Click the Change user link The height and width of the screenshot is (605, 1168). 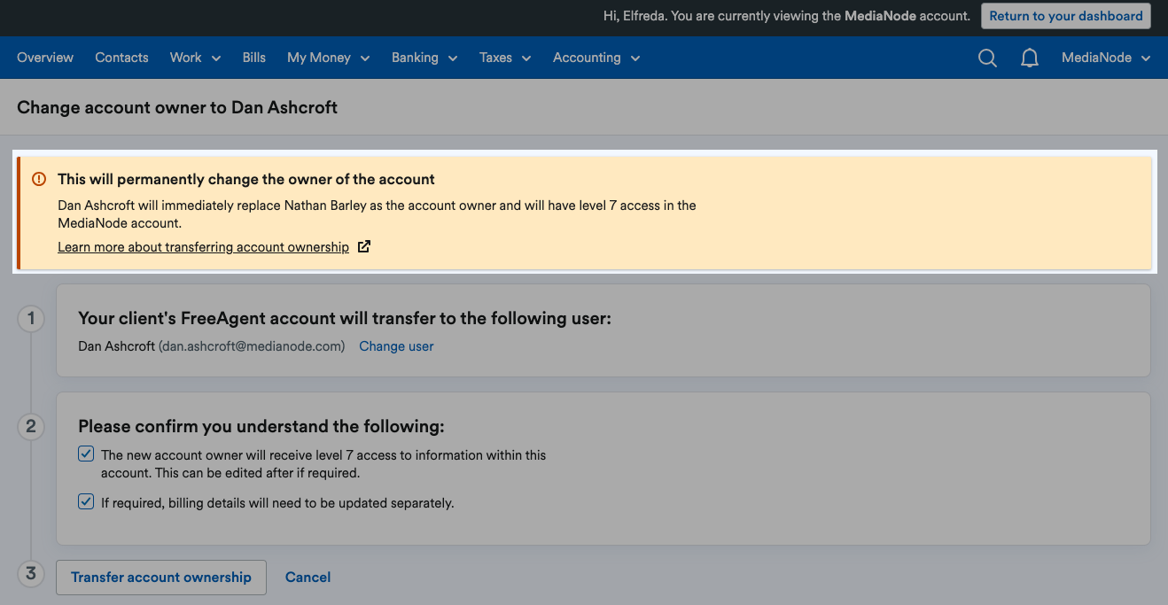click(x=396, y=346)
